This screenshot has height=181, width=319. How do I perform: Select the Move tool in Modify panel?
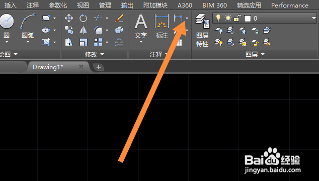pos(69,18)
